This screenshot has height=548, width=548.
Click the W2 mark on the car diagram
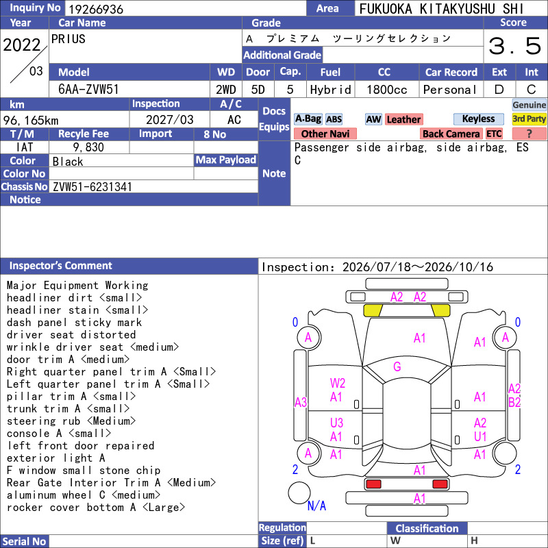point(337,383)
